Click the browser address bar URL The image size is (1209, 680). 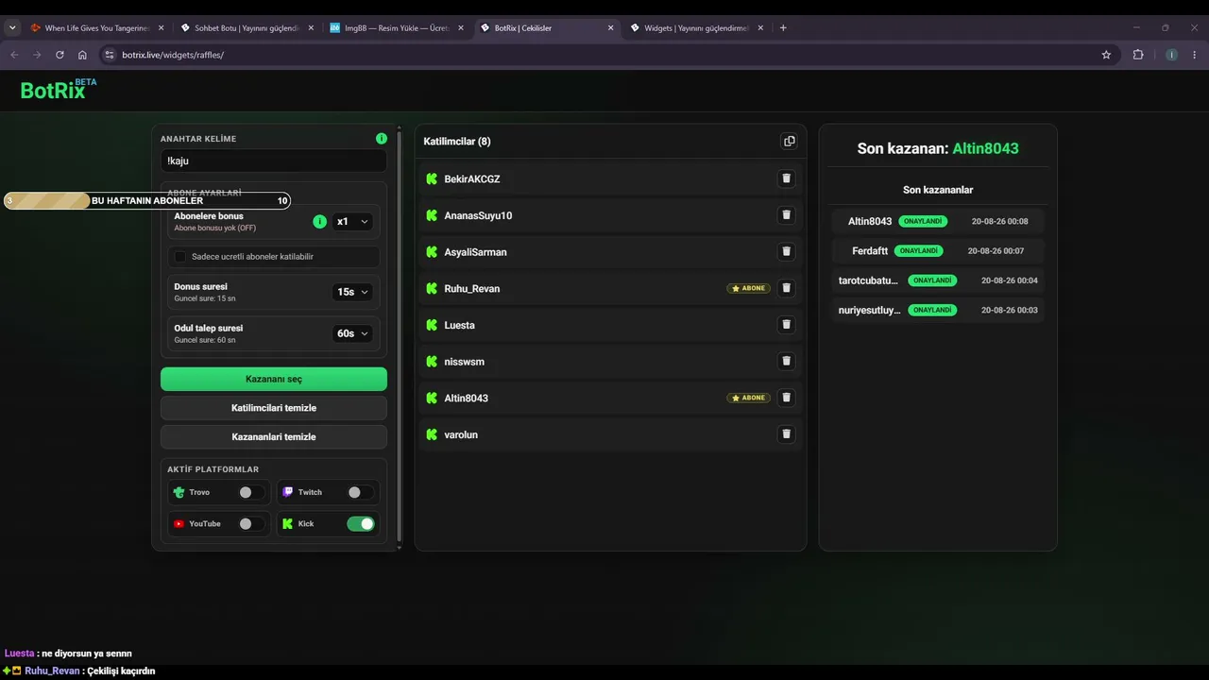(173, 55)
